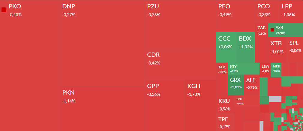Select the PZU heatmap tile
303x131 pixels.
tap(180, 24)
